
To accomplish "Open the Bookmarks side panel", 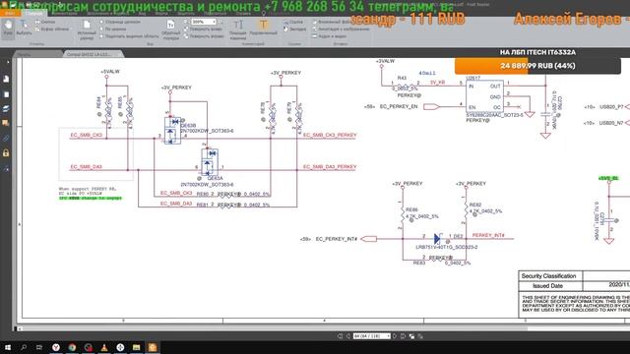I will tap(6, 79).
